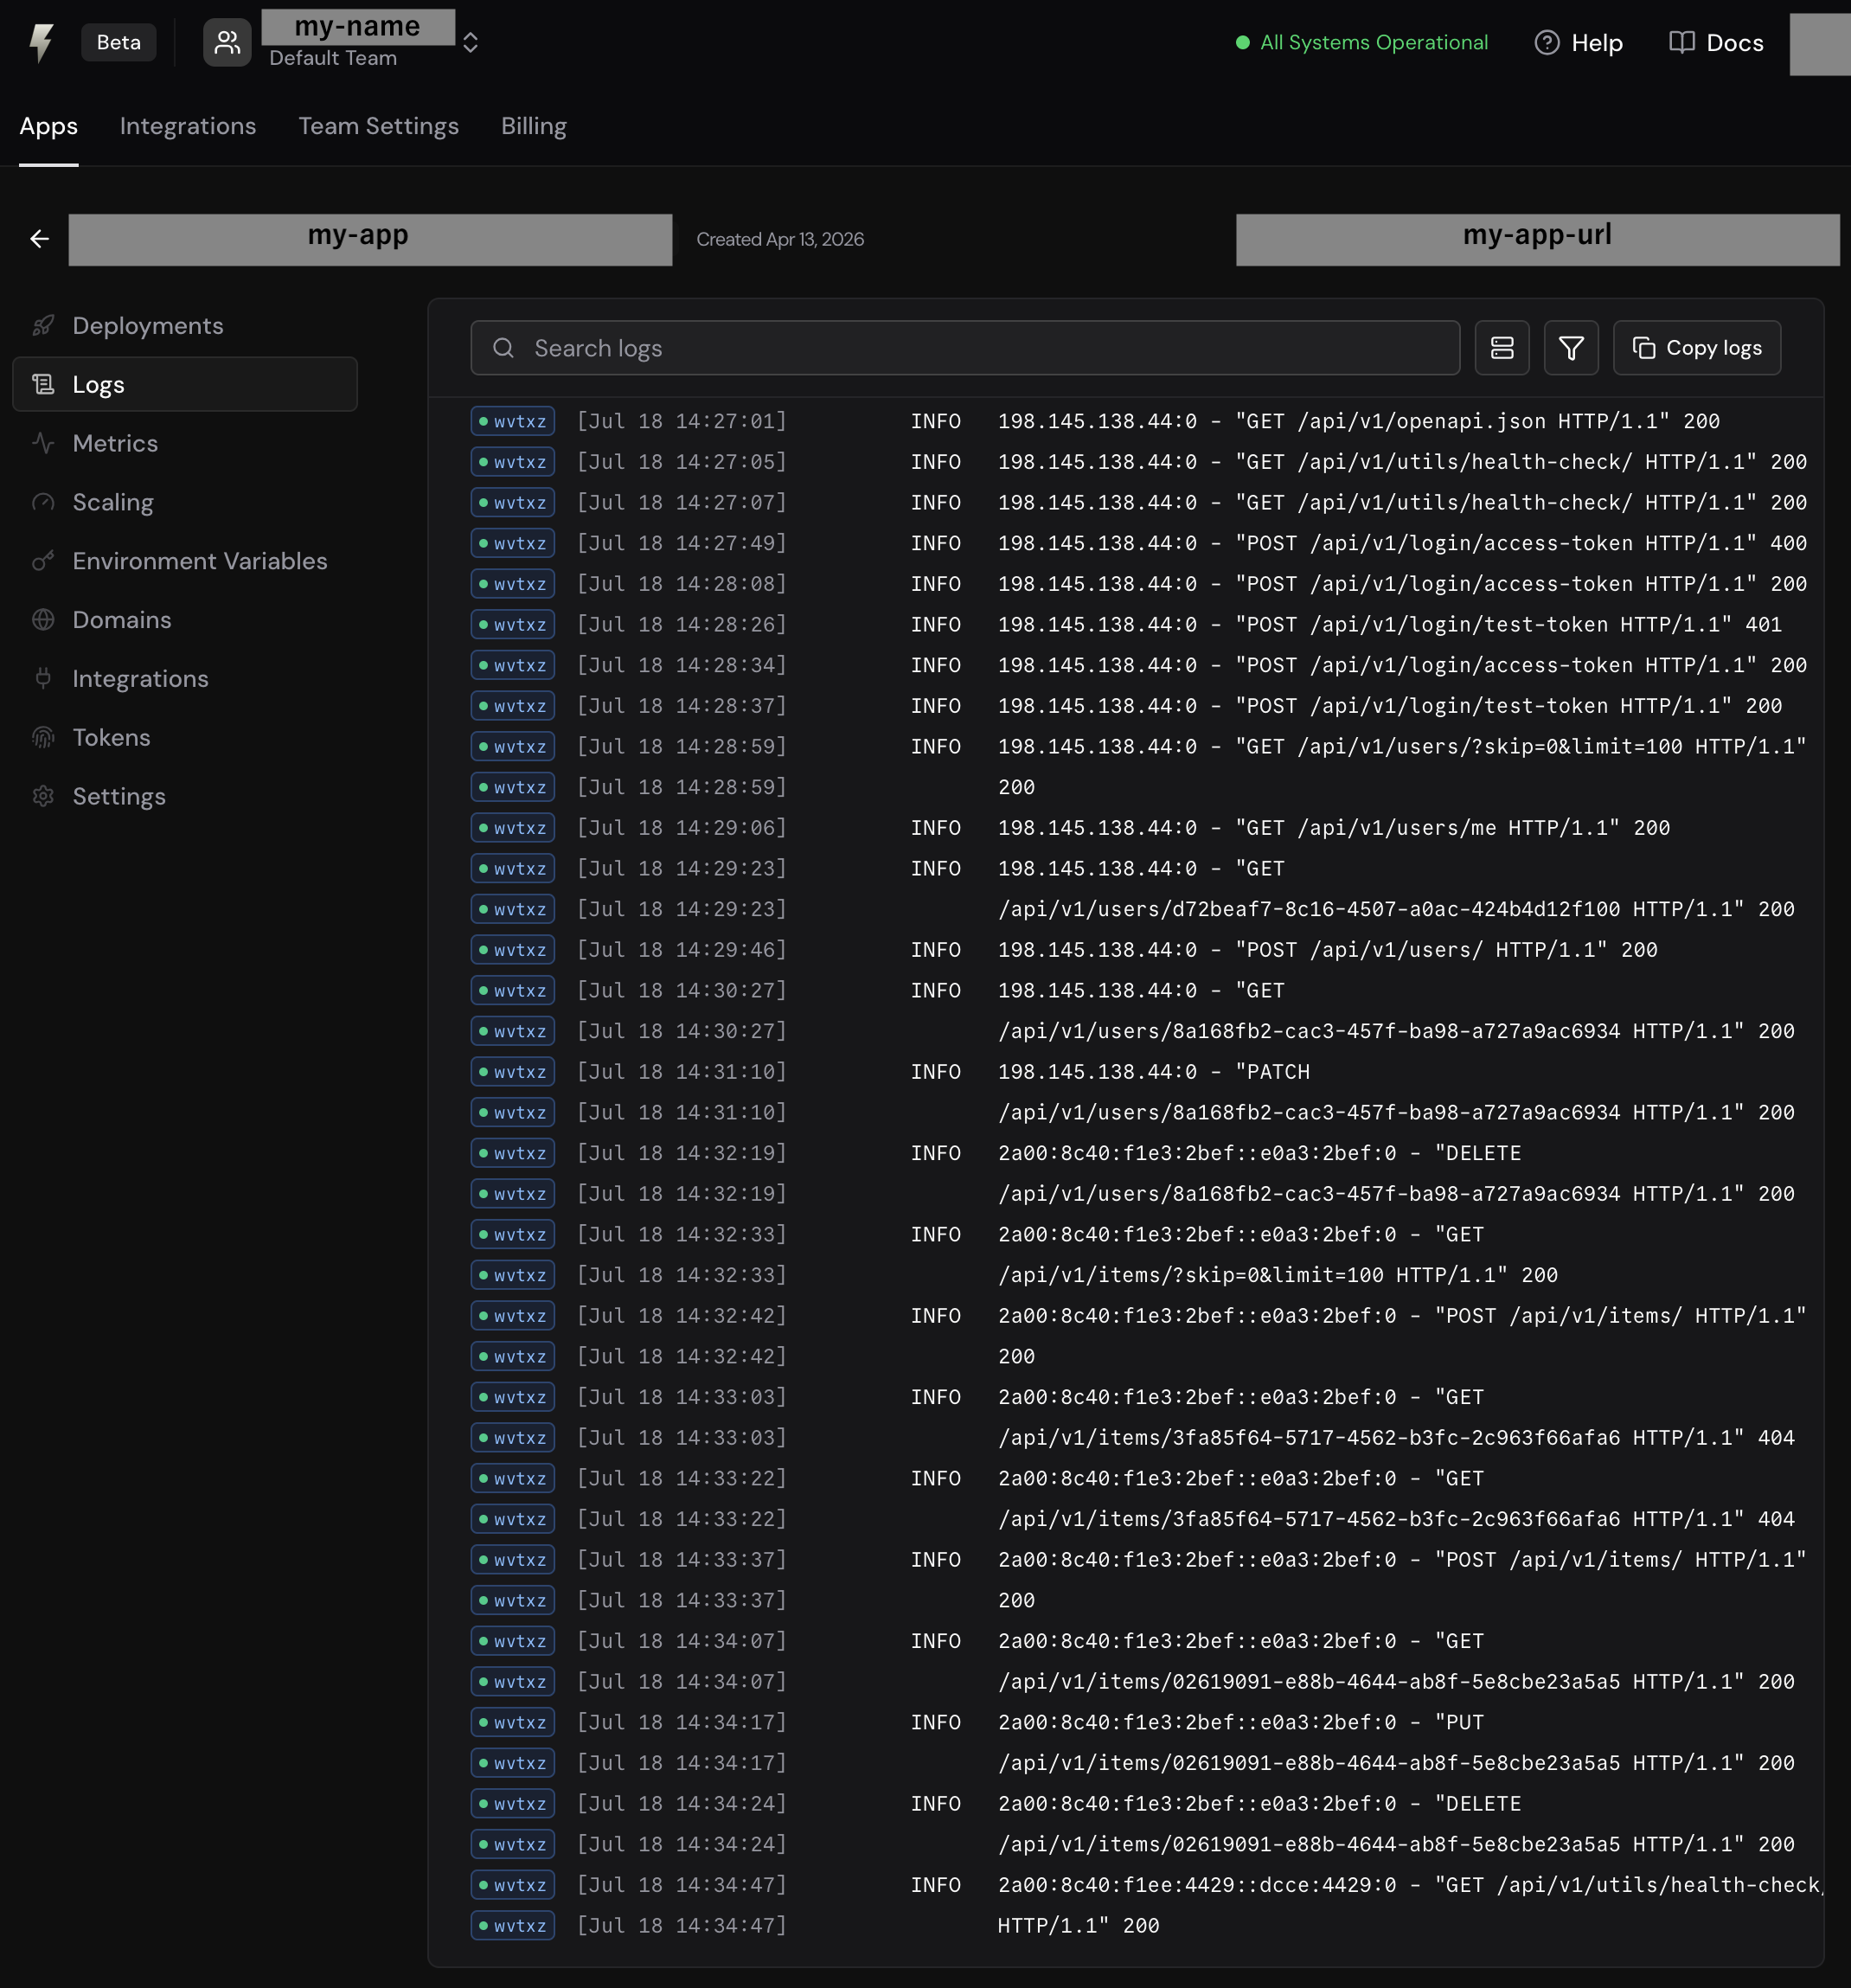Click the openapi.json request log line
Screen dimensions: 1851x1988
(x=1359, y=422)
